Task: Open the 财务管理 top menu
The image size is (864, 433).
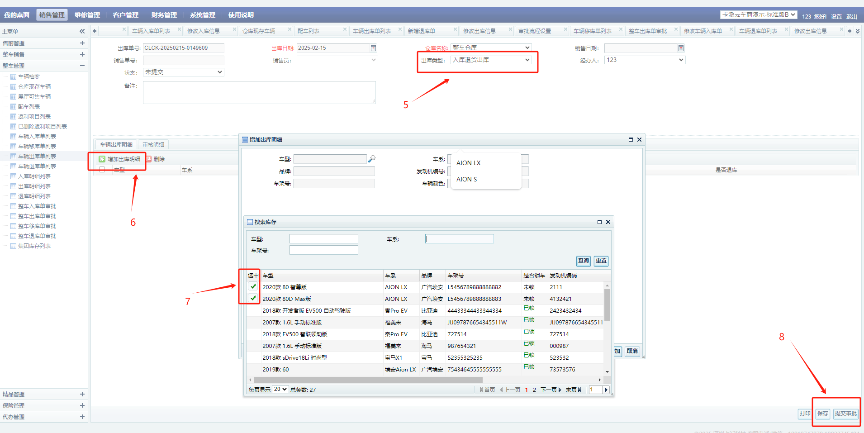Action: (x=164, y=15)
